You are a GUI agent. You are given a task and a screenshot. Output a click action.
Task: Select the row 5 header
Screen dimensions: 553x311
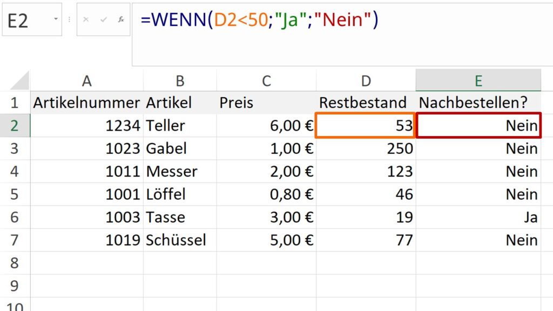click(15, 194)
